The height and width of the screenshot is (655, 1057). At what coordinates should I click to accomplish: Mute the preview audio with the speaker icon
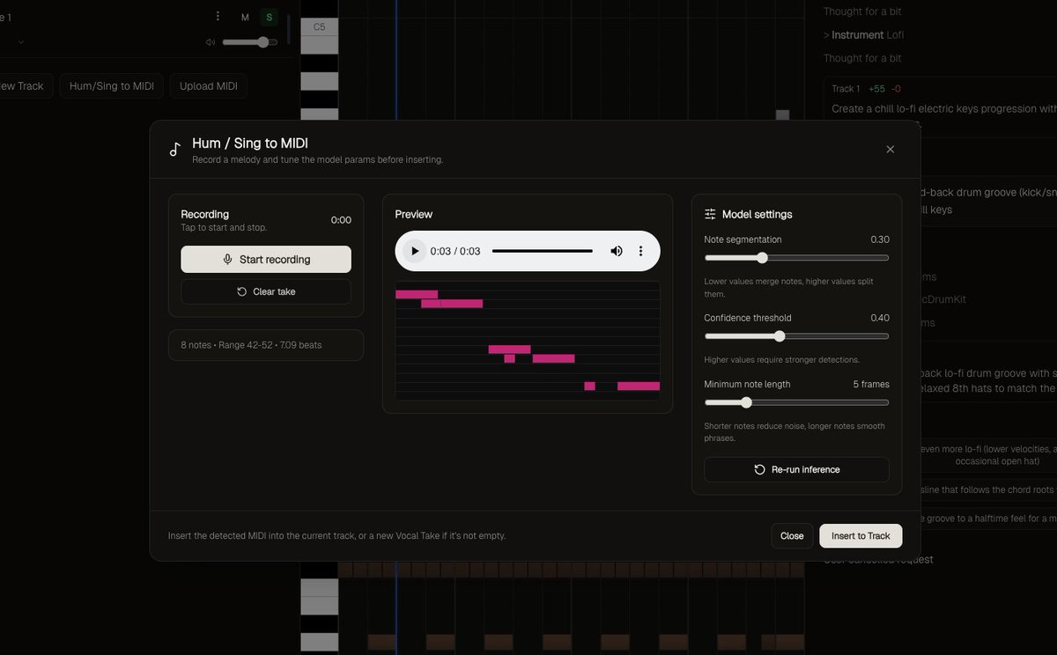pos(617,251)
